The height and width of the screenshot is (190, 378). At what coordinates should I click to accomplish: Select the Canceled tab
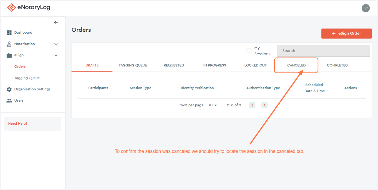(296, 65)
